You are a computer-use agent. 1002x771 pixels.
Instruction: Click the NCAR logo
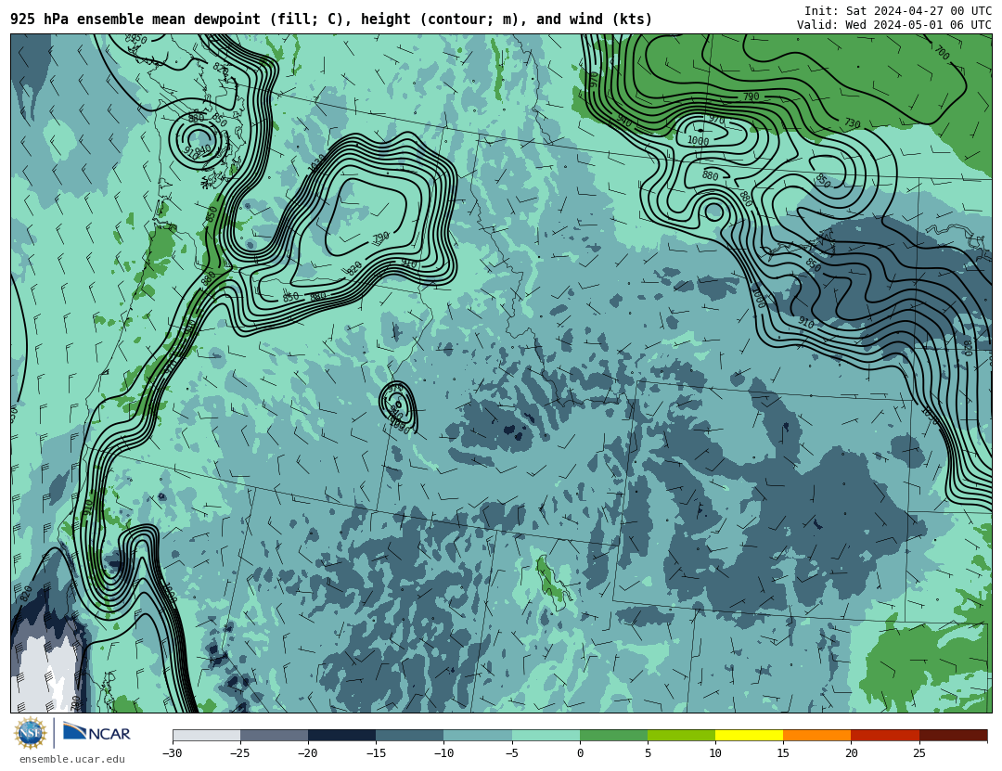[x=96, y=733]
